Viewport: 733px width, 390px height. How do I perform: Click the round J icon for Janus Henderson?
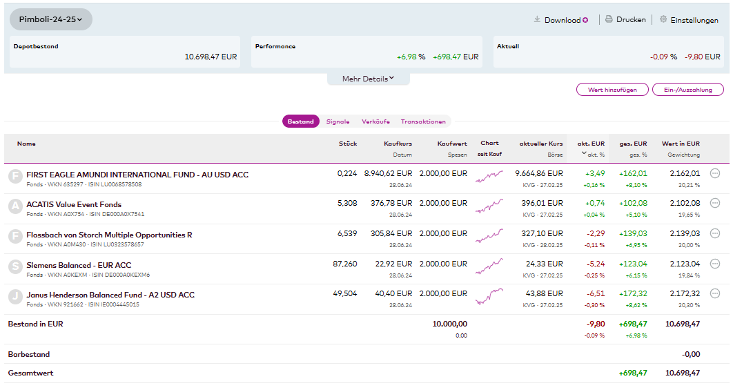[x=14, y=297]
